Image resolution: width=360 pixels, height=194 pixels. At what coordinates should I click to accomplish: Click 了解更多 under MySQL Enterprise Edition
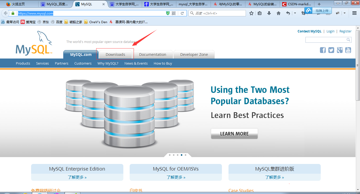pyautogui.click(x=77, y=177)
